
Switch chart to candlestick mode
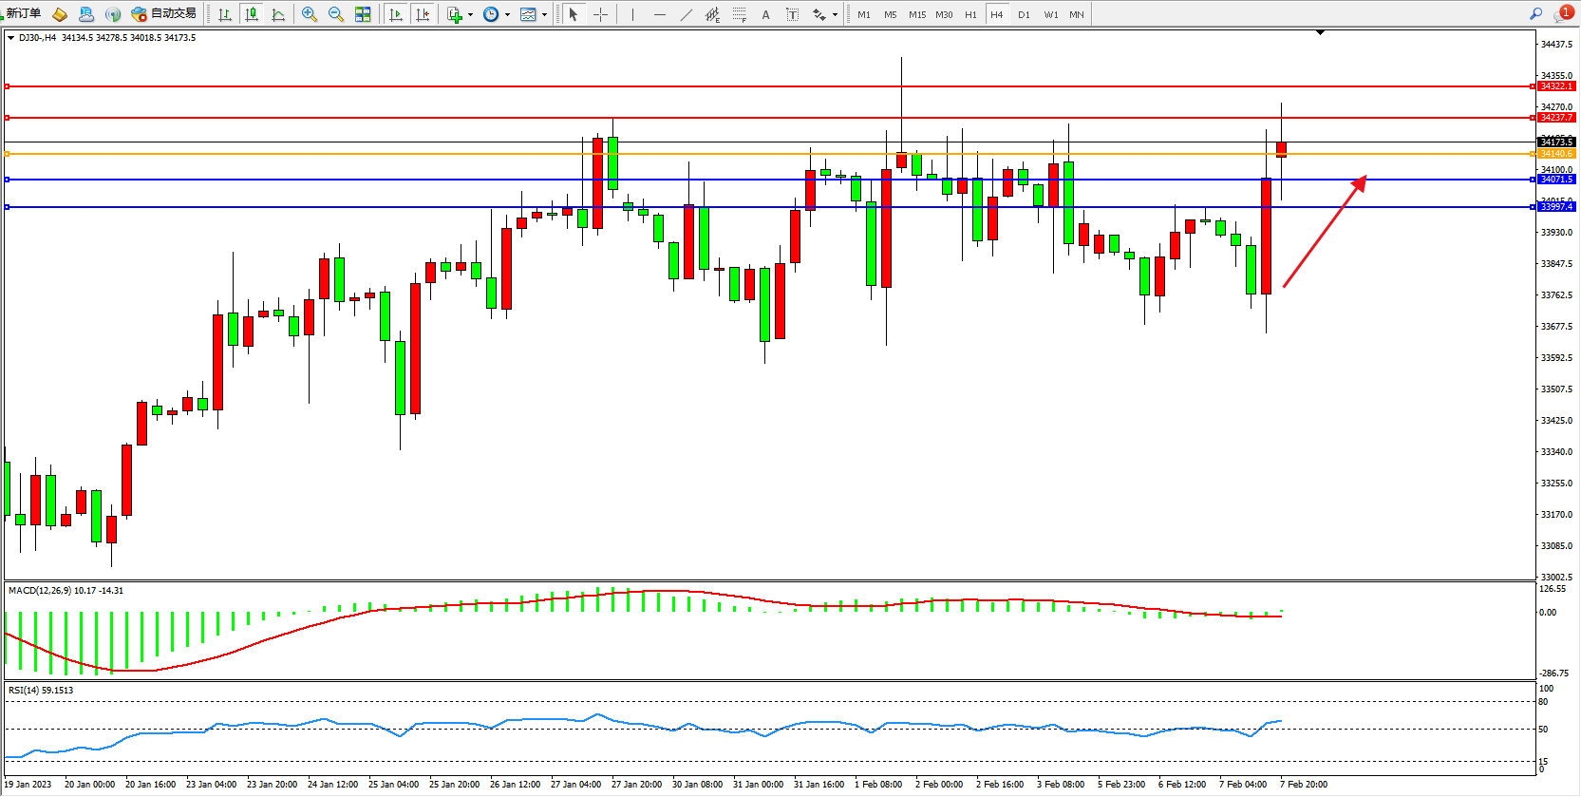(x=252, y=14)
